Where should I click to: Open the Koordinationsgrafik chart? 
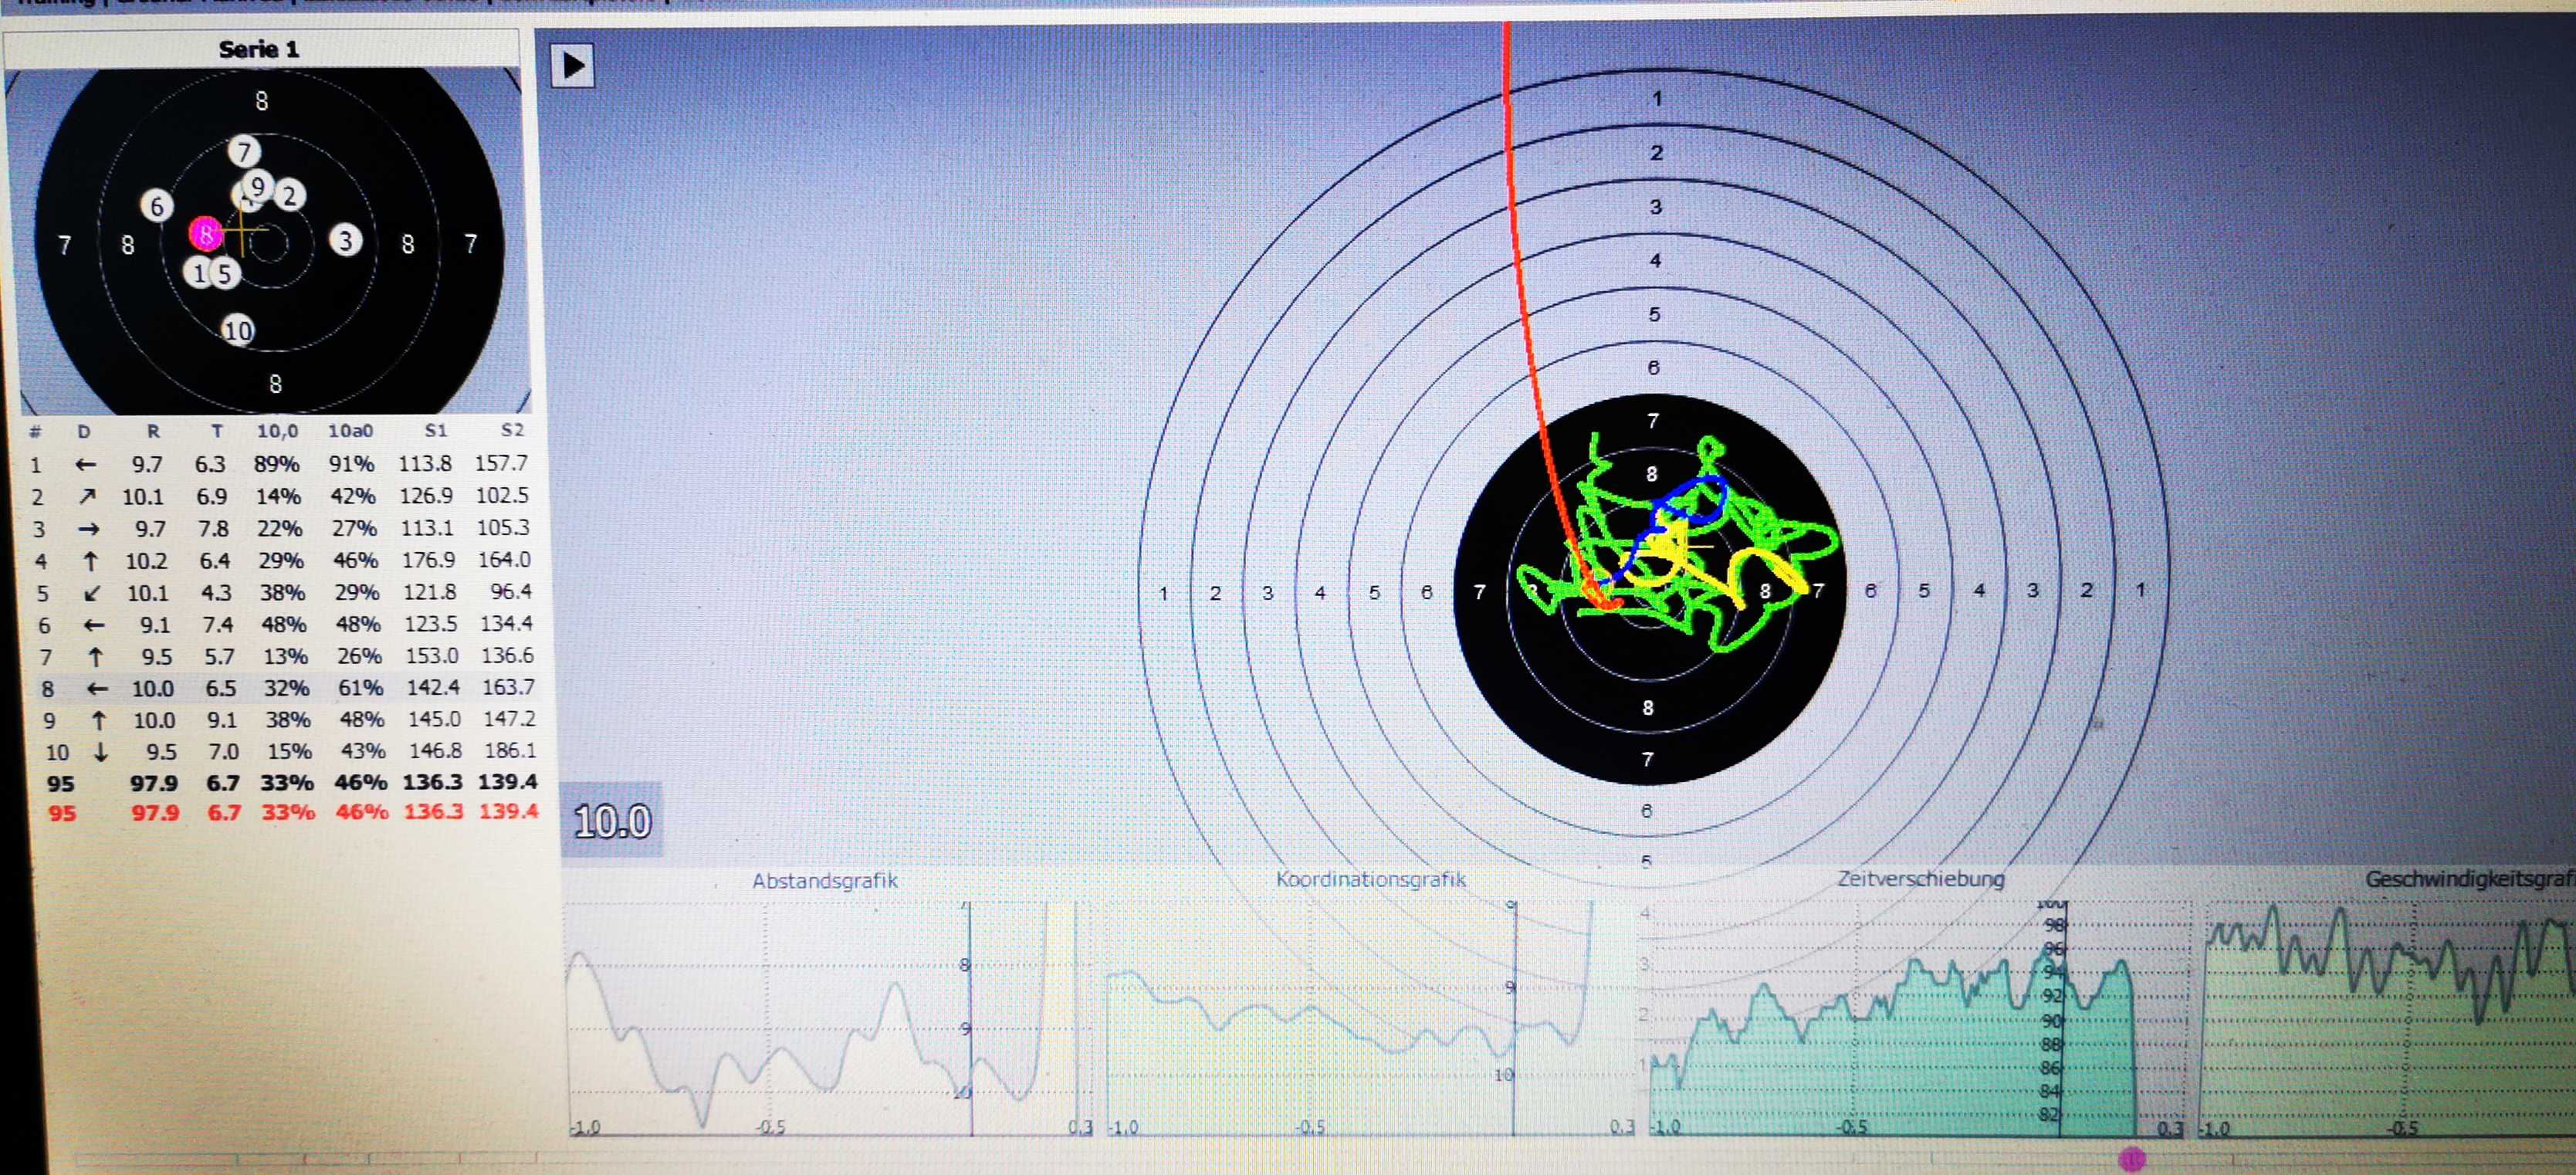(x=1370, y=880)
